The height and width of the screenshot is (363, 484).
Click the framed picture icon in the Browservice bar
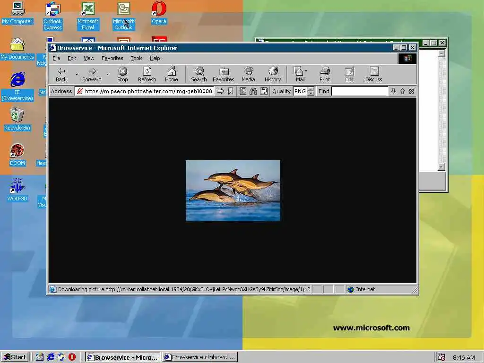[x=243, y=91]
